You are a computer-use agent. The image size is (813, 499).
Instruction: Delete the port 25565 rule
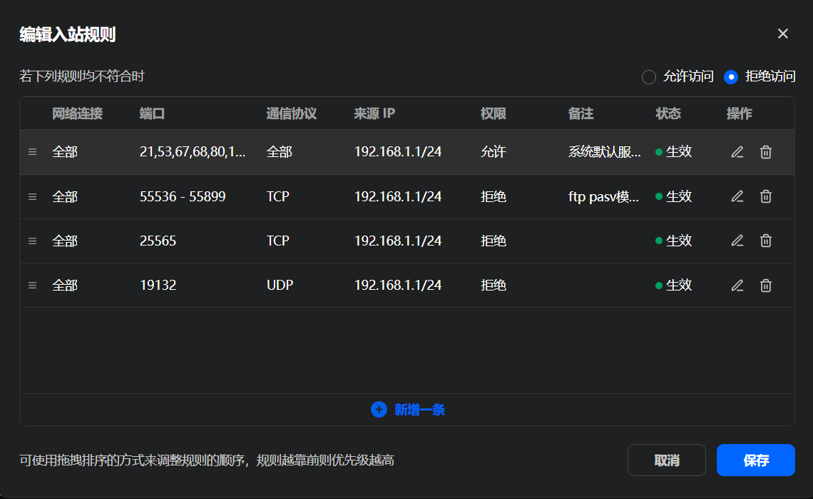tap(766, 241)
